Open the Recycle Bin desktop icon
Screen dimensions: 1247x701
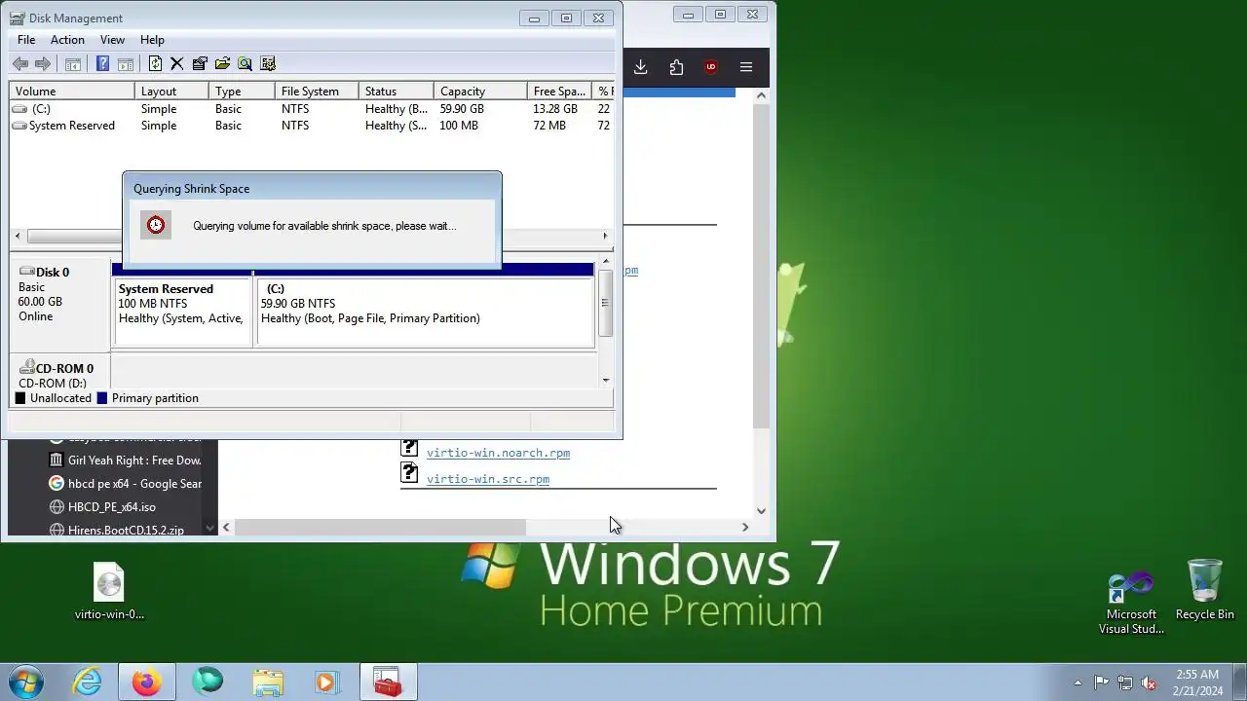coord(1205,590)
